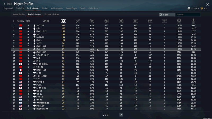Click the Ayit row Israel flag
Screen dimensions: 212x119
[21, 28]
